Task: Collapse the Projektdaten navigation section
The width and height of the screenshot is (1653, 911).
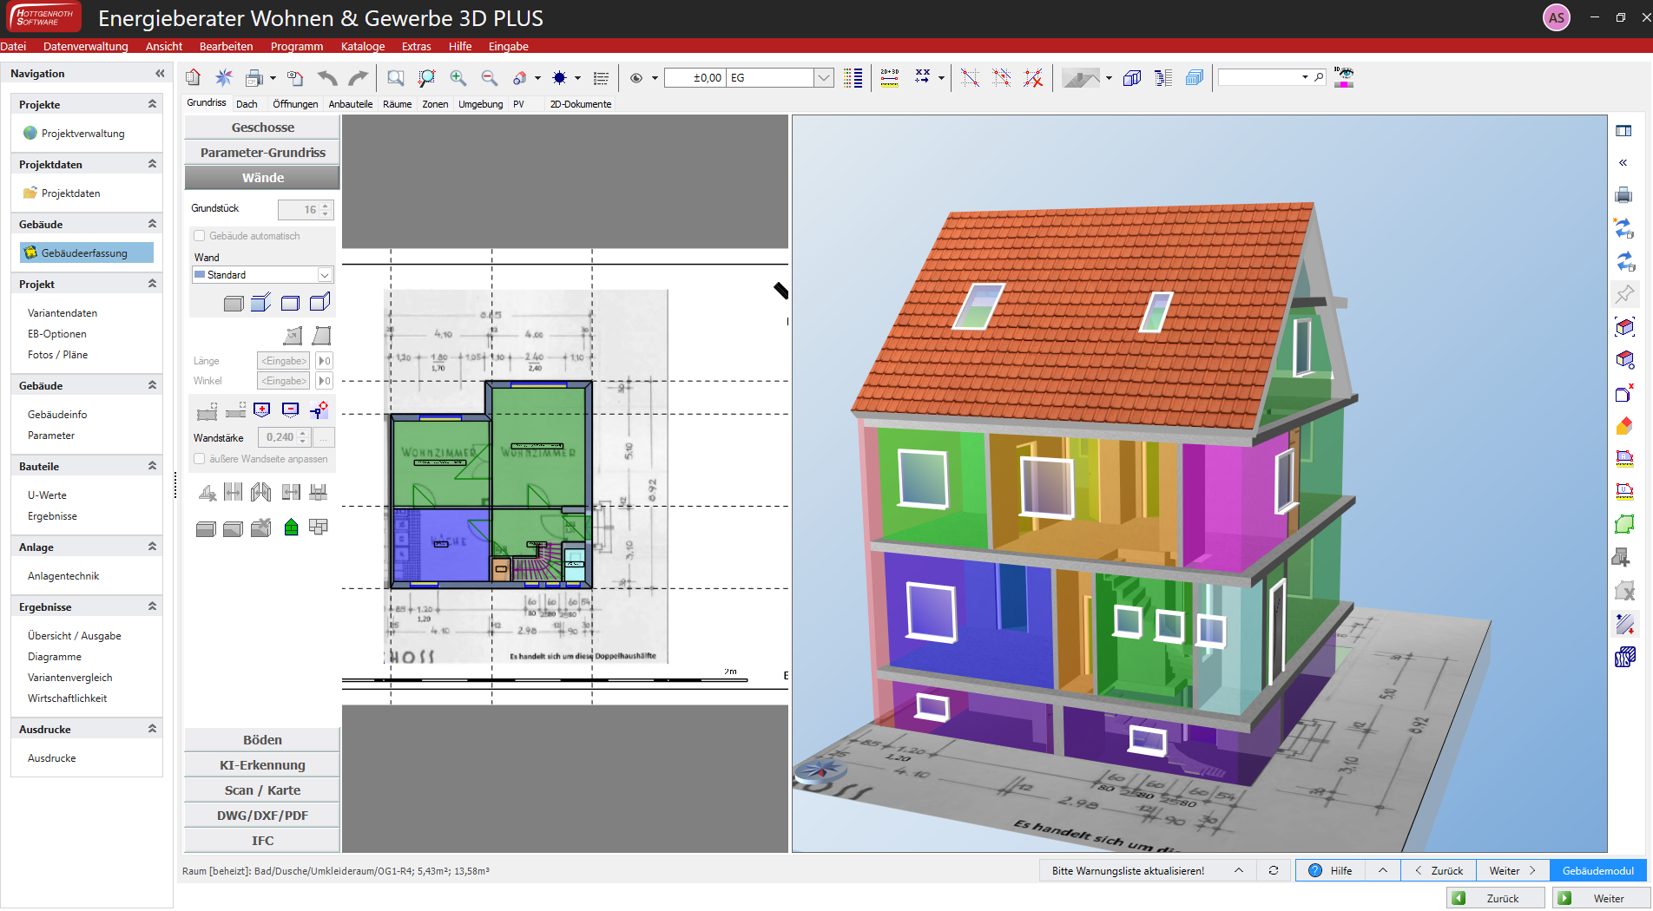Action: [x=152, y=164]
